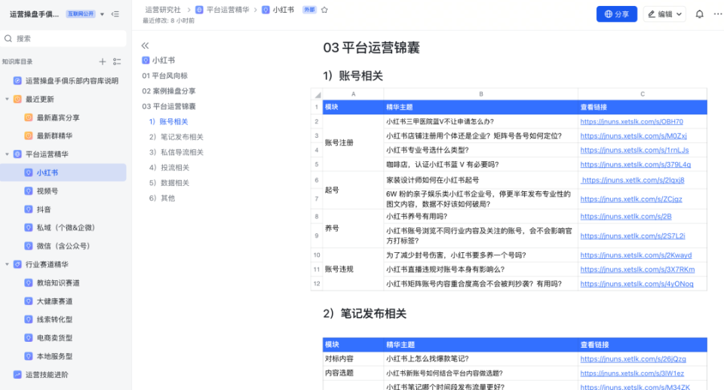This screenshot has height=390, width=724.
Task: Click the 抖音 document icon
Action: point(29,209)
